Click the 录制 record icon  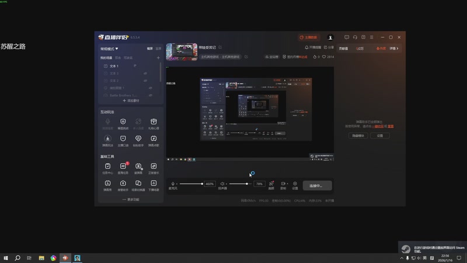coord(283,184)
